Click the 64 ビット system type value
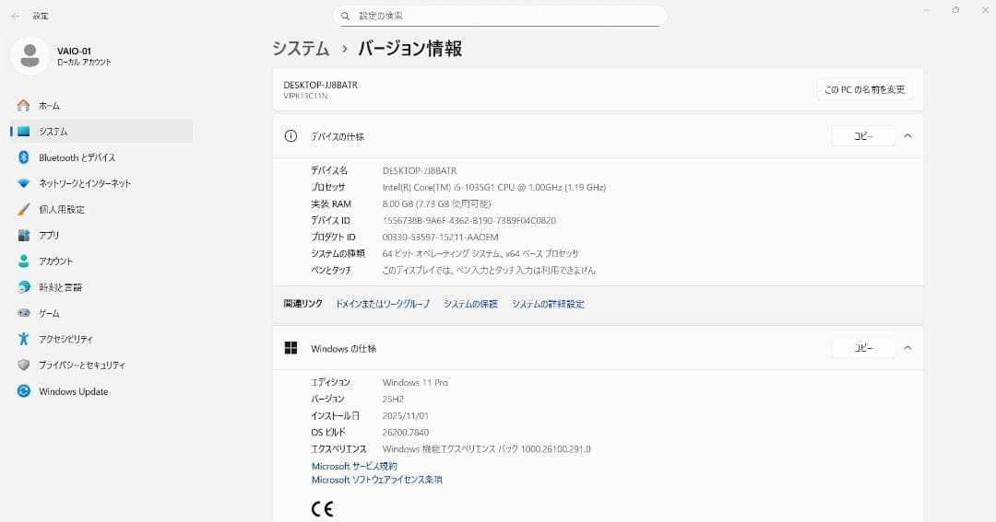The width and height of the screenshot is (996, 522). (480, 254)
